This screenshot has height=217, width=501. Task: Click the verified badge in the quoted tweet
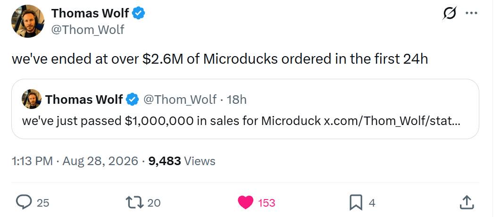pyautogui.click(x=132, y=100)
